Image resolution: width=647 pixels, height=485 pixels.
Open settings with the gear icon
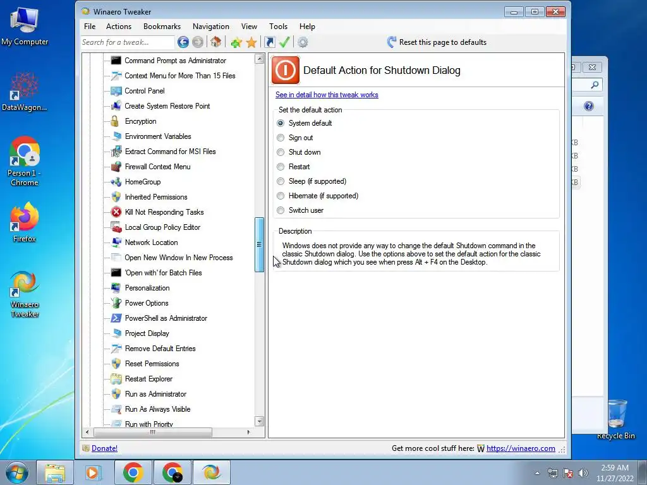[303, 42]
